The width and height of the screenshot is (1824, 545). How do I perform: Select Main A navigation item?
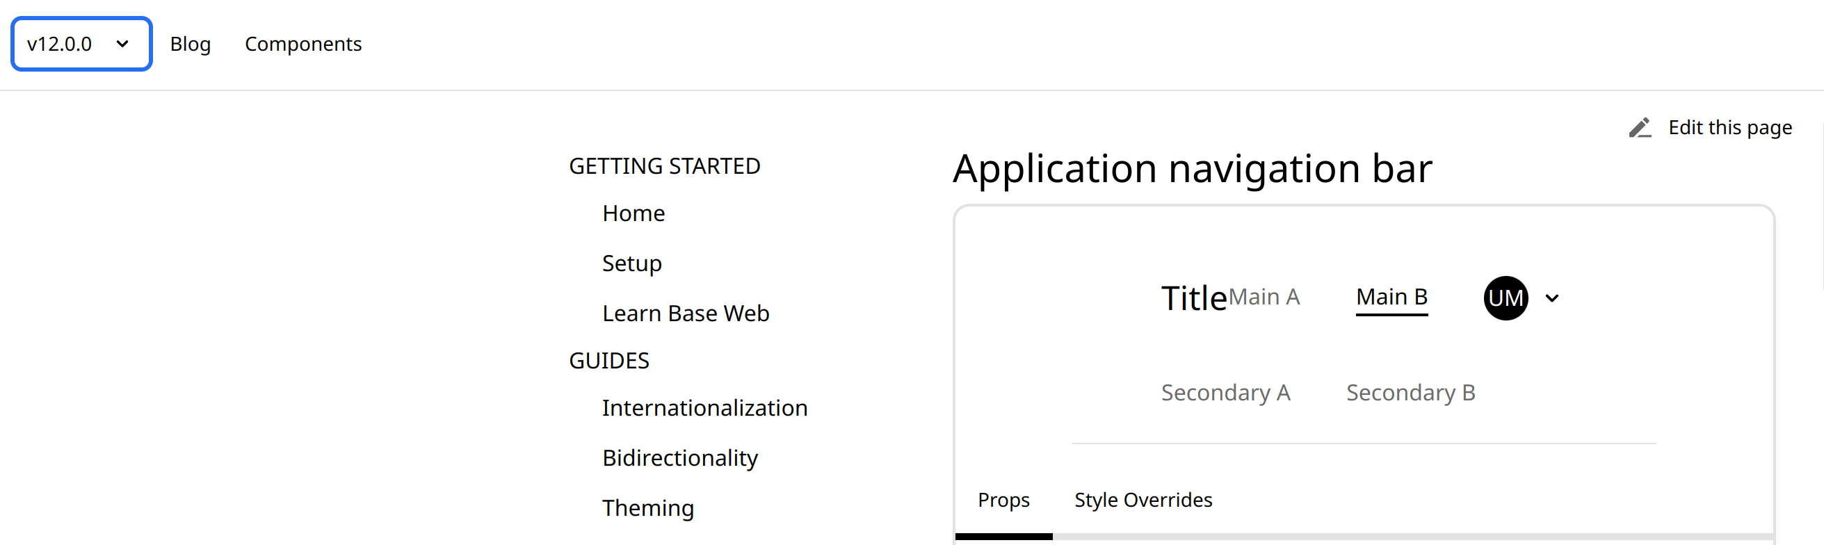1264,297
